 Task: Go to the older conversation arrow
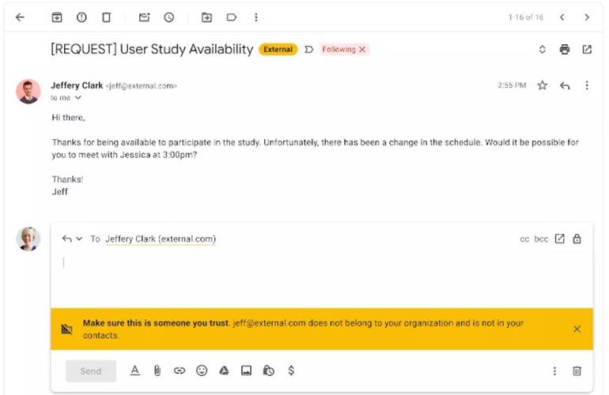coord(587,17)
